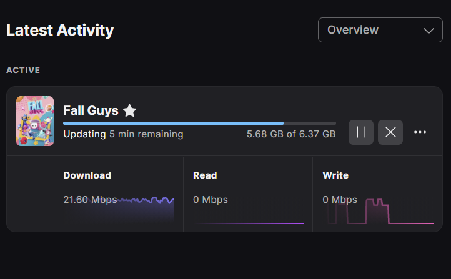The image size is (451, 279).
Task: Click the Download label
Action: point(87,175)
